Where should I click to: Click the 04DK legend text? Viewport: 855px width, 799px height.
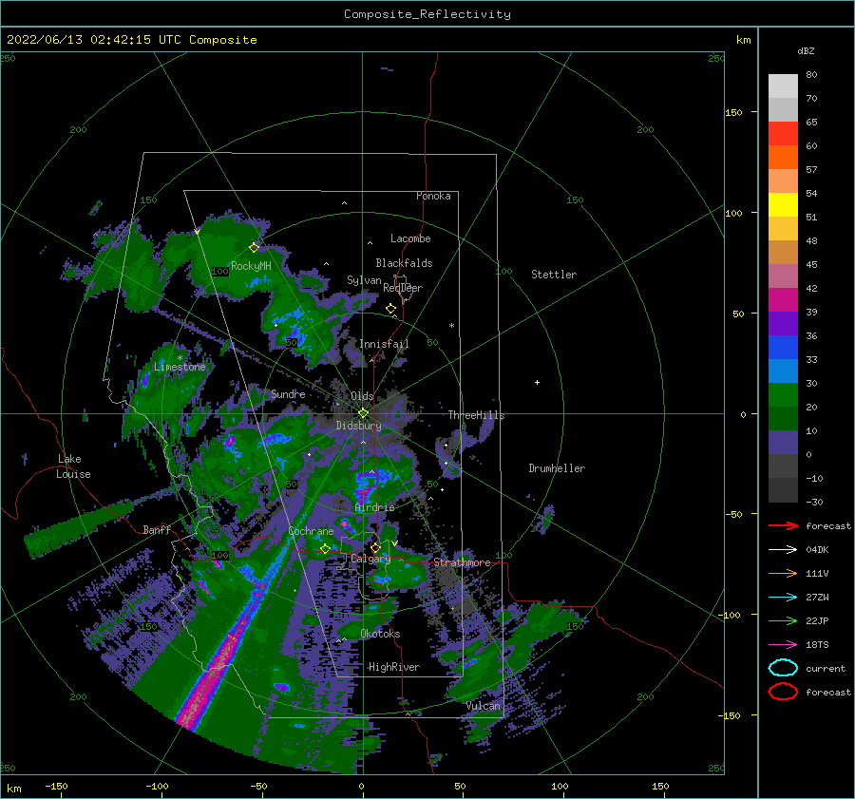click(x=817, y=550)
